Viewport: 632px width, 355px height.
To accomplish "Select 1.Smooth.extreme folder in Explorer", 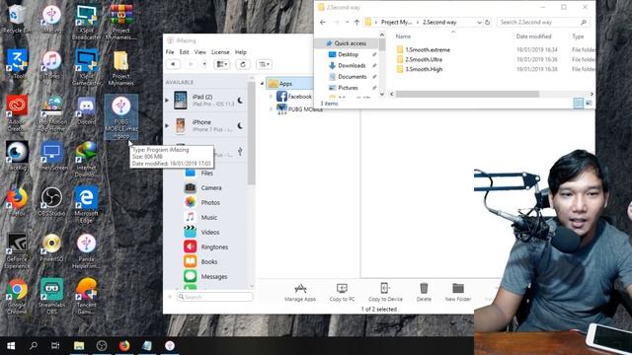I will [428, 50].
